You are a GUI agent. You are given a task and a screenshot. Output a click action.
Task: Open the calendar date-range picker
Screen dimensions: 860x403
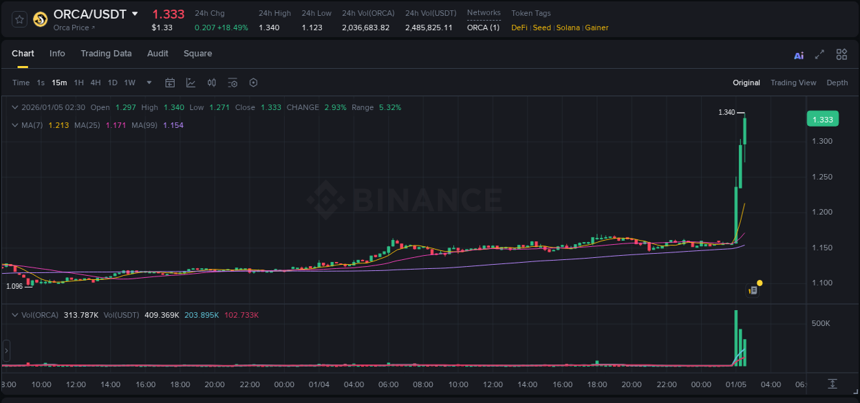pyautogui.click(x=170, y=83)
